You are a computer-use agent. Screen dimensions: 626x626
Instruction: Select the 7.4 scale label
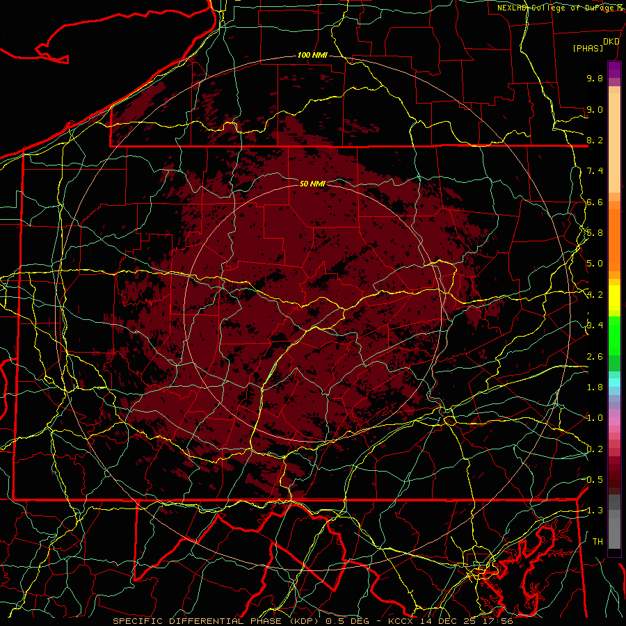[x=595, y=171]
